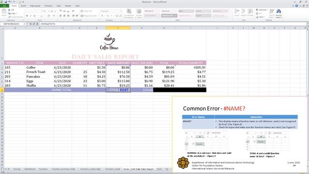Viewport: 309px width, 174px height.
Task: Switch to the Insert ribbon tab
Action: 23,6
